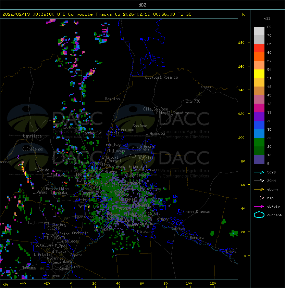Pick the dark orange swatch between 60 and 57
The width and height of the screenshot is (285, 288).
tap(259, 56)
